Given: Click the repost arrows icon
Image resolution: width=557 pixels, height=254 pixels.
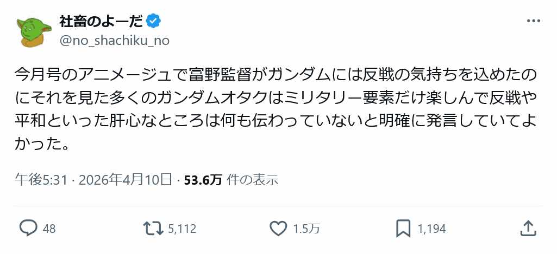Looking at the screenshot, I should pos(152,229).
